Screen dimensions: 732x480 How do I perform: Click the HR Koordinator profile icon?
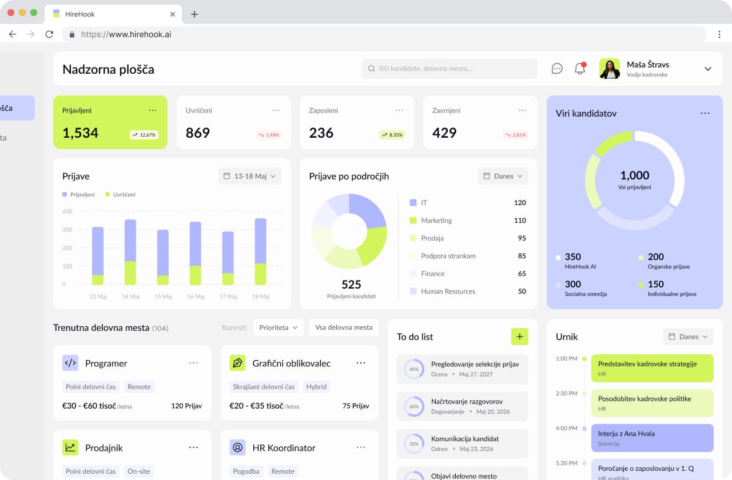tap(237, 447)
